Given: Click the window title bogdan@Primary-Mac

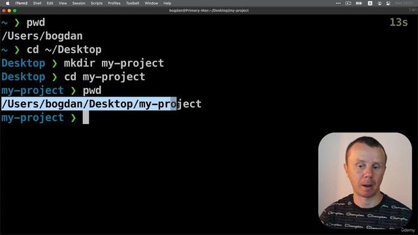Looking at the screenshot, I should click(x=209, y=10).
